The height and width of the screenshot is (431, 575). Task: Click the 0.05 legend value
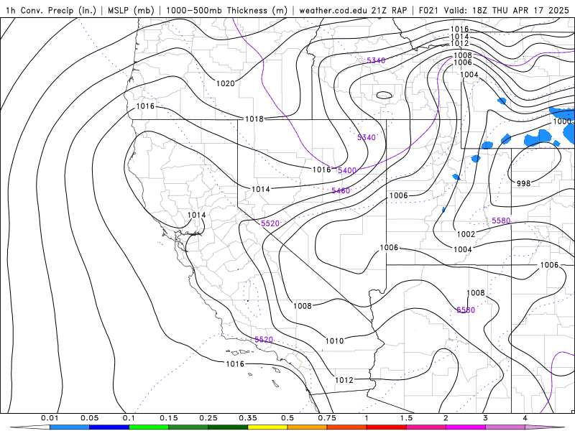click(89, 418)
